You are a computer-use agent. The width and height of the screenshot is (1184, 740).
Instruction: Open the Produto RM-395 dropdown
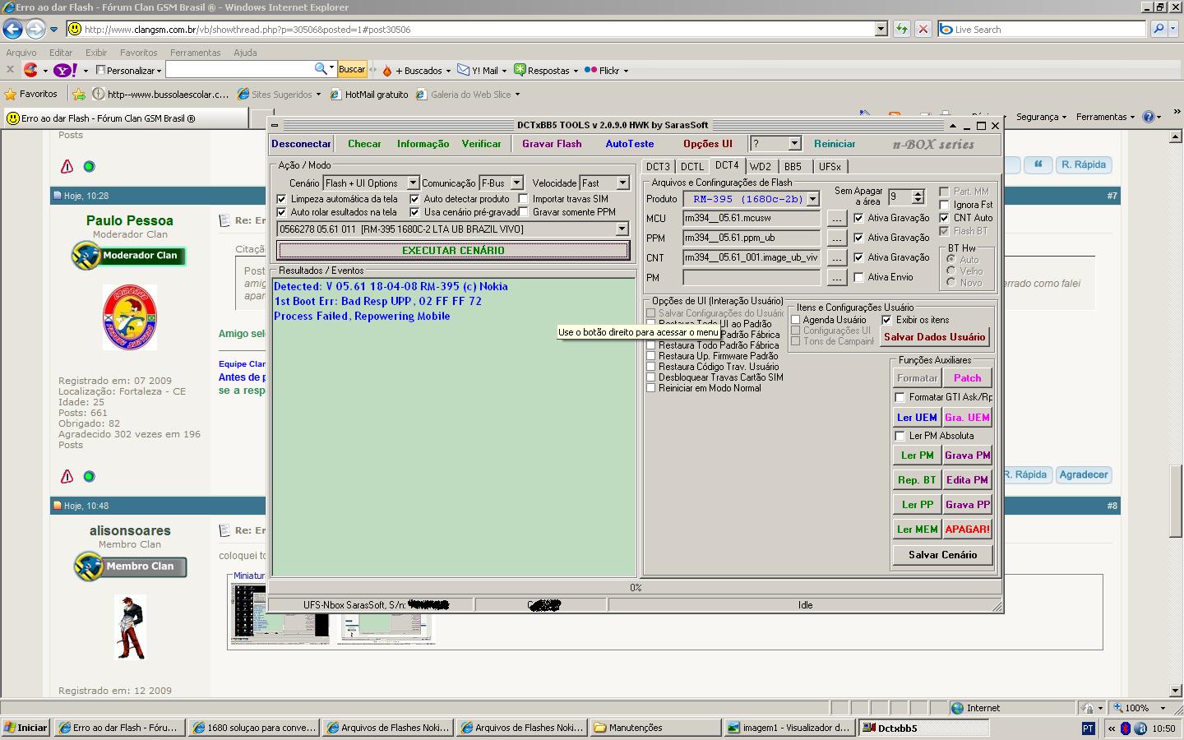[812, 199]
